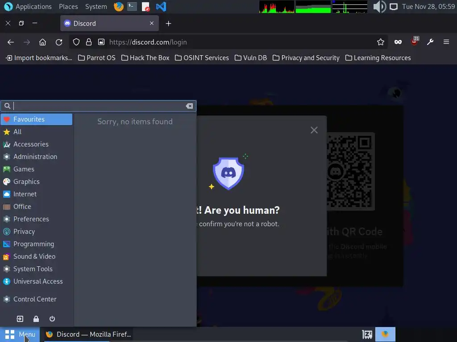Open the Firefox hamburger menu

[446, 42]
